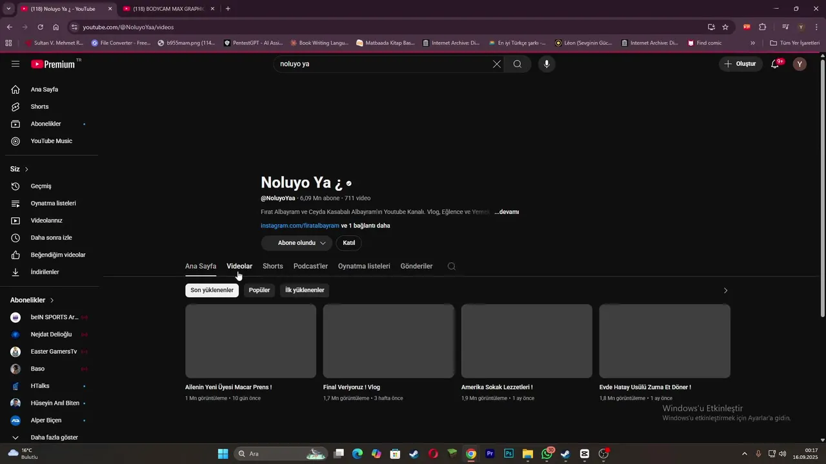Open the Windows Start menu
The width and height of the screenshot is (826, 464).
click(x=223, y=454)
